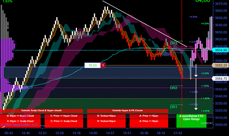Viewport: 229px width, 136px height.
Task: Click the 3510,00 price axis label
Action: 221,118
